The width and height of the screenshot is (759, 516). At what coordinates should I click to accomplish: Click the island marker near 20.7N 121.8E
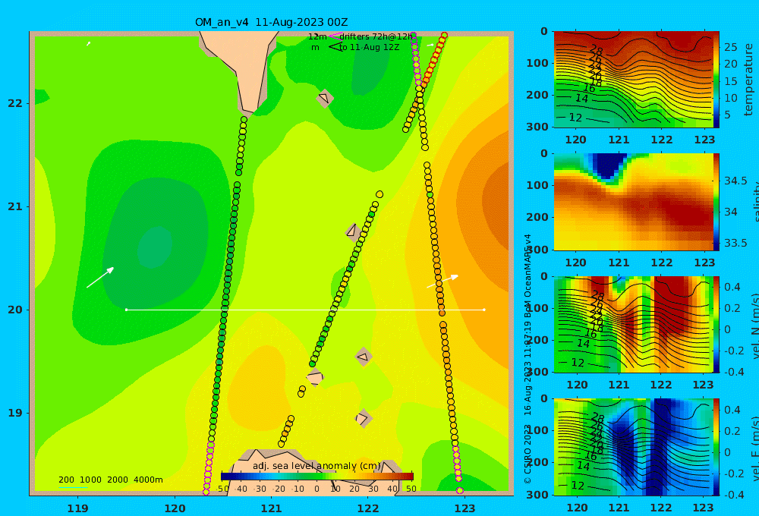click(x=352, y=231)
